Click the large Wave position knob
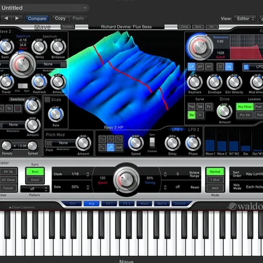This screenshot has width=263, height=263. [23, 65]
